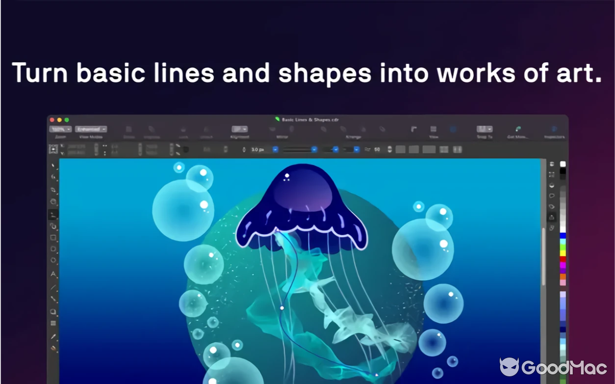Image resolution: width=615 pixels, height=384 pixels.
Task: Toggle Snap To on or off
Action: click(x=483, y=129)
